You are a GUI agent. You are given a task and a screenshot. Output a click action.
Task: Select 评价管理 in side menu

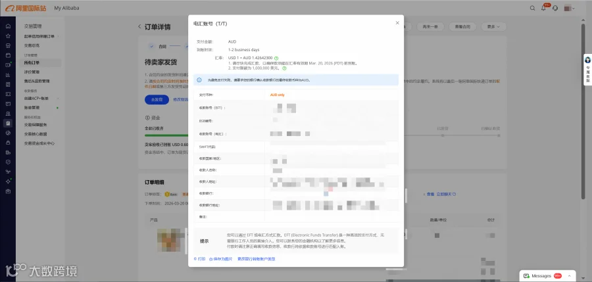[x=32, y=72]
